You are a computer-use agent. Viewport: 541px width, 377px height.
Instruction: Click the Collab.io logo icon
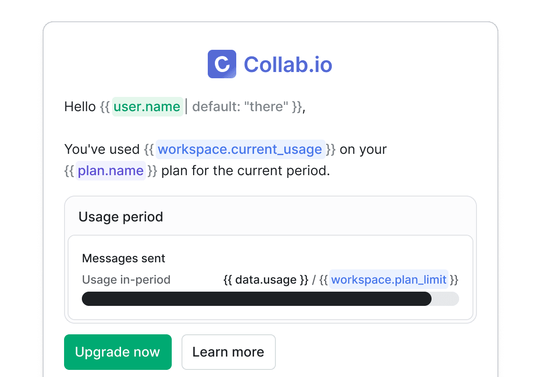click(222, 64)
